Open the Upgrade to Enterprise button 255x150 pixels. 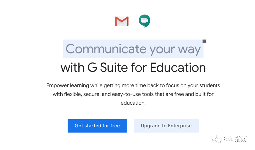coord(166,126)
